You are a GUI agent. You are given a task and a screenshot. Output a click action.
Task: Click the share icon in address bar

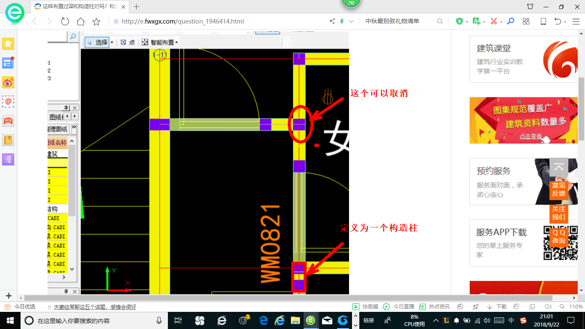click(332, 21)
